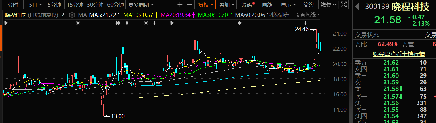Viewport: 436px width, 123px height.
Task: Click the MA30:19.70 value
Action: tap(212, 15)
